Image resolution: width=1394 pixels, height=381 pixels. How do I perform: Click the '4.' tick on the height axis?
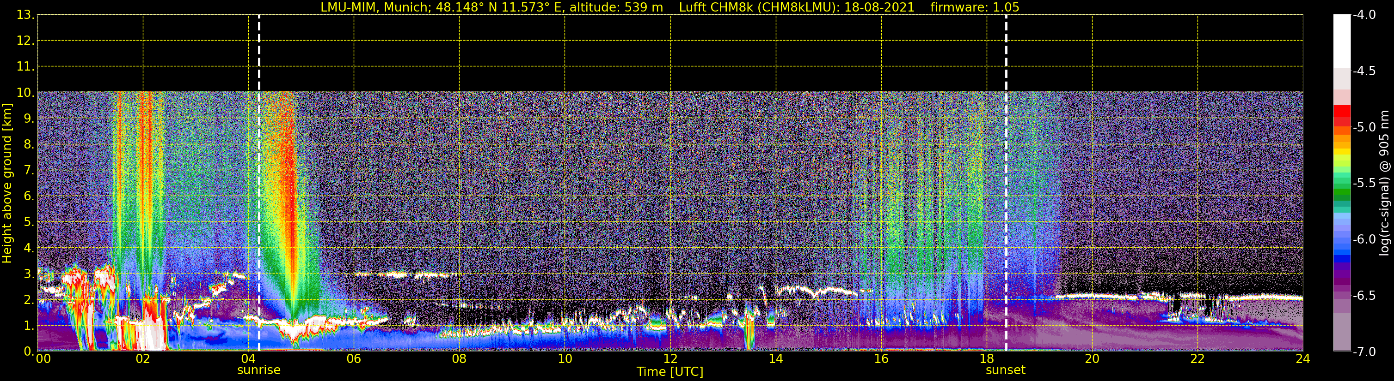29,248
